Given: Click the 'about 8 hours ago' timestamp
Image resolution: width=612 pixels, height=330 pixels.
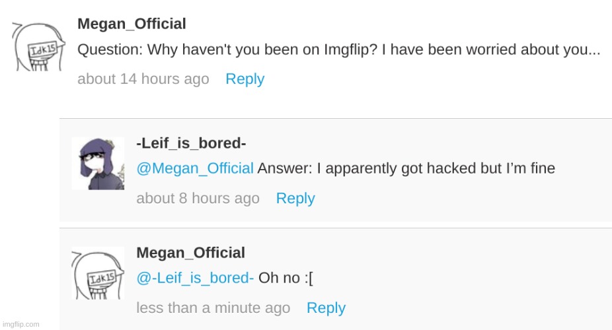Looking at the screenshot, I should [x=198, y=198].
